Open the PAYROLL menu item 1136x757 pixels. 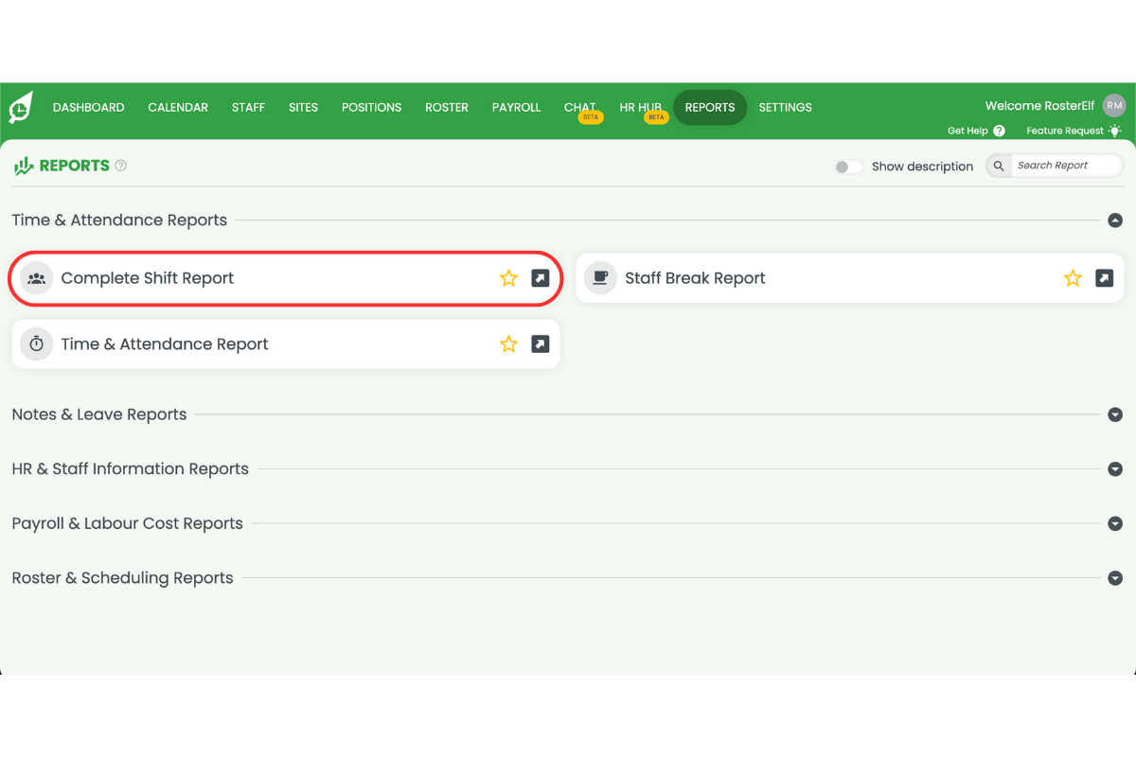(516, 107)
